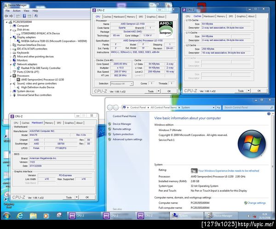Click Control Panel Home link
Image resolution: width=276 pixels, height=229 pixels.
click(x=124, y=116)
